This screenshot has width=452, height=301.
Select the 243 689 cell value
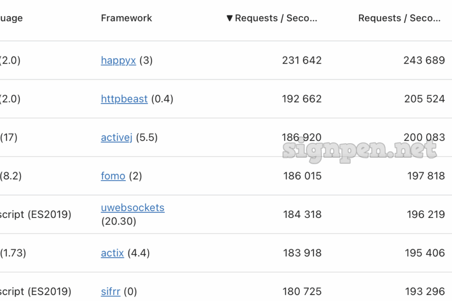pyautogui.click(x=424, y=61)
